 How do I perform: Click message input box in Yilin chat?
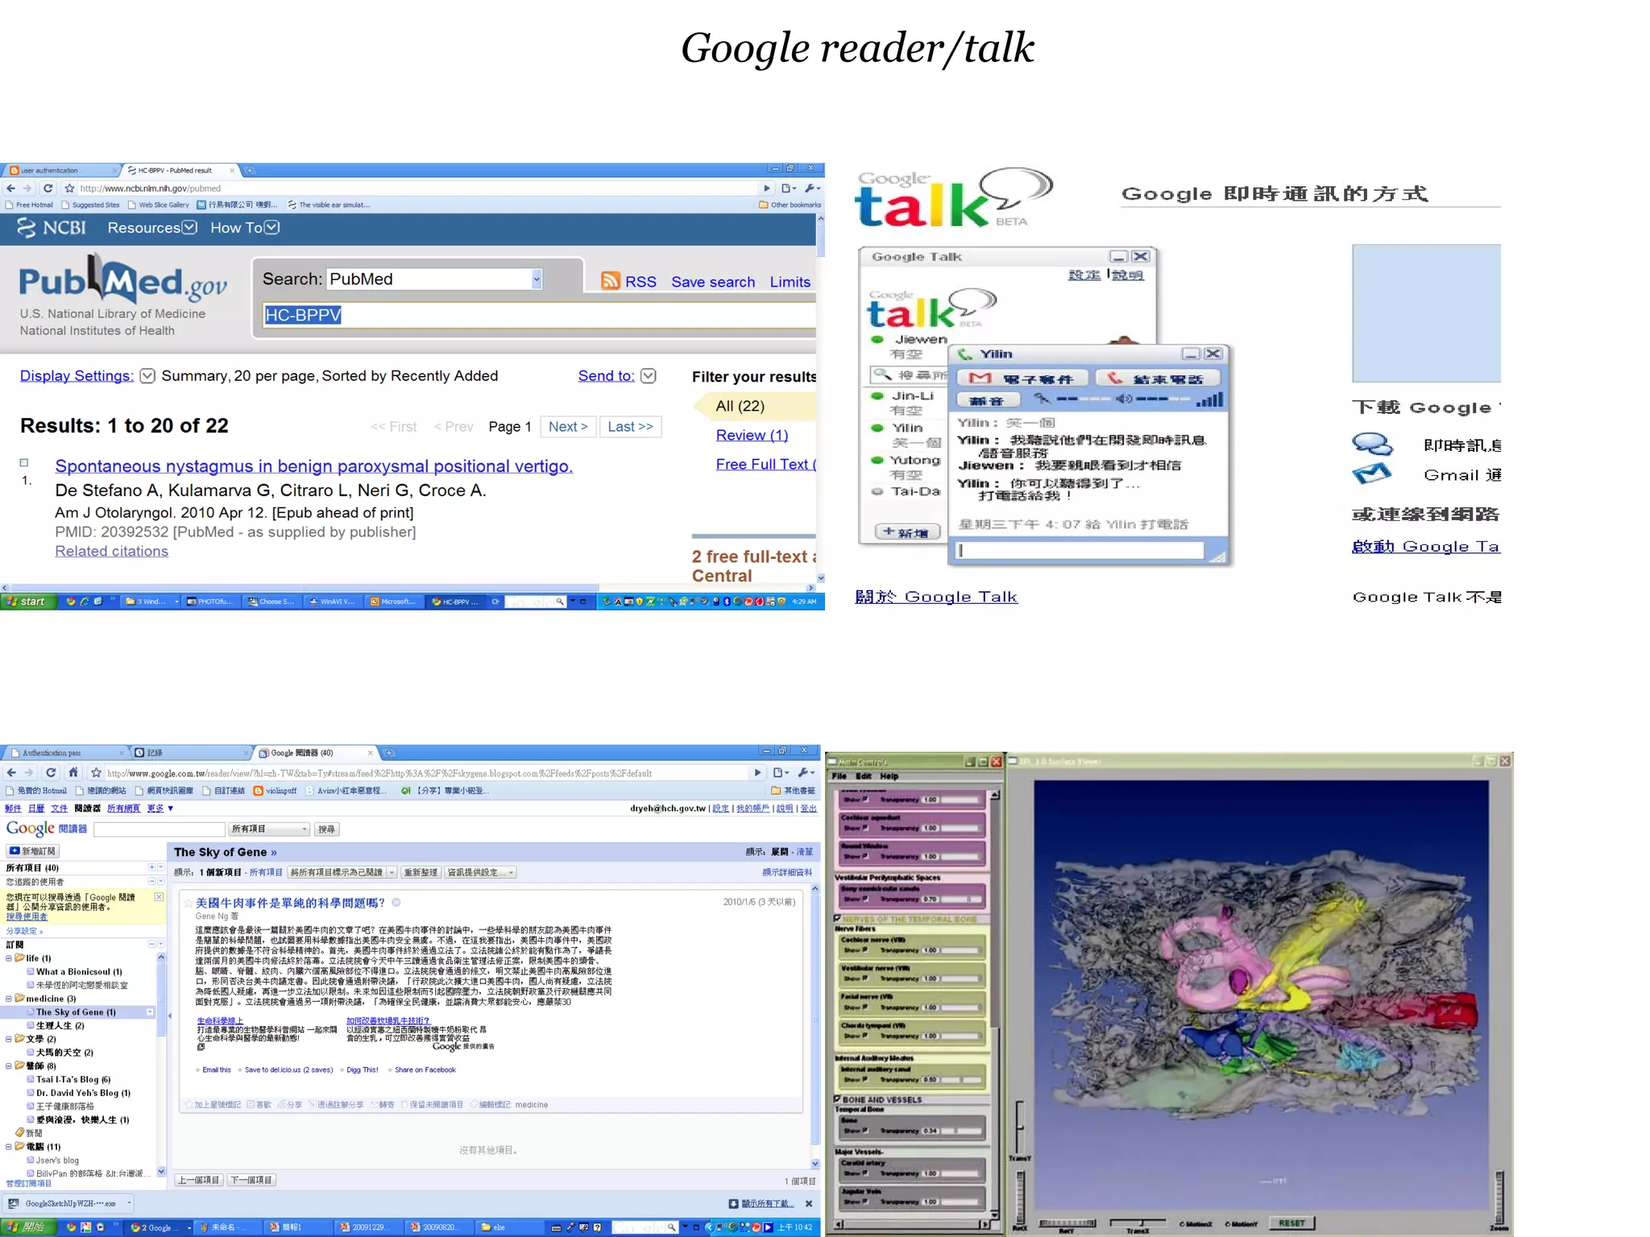(x=1079, y=550)
